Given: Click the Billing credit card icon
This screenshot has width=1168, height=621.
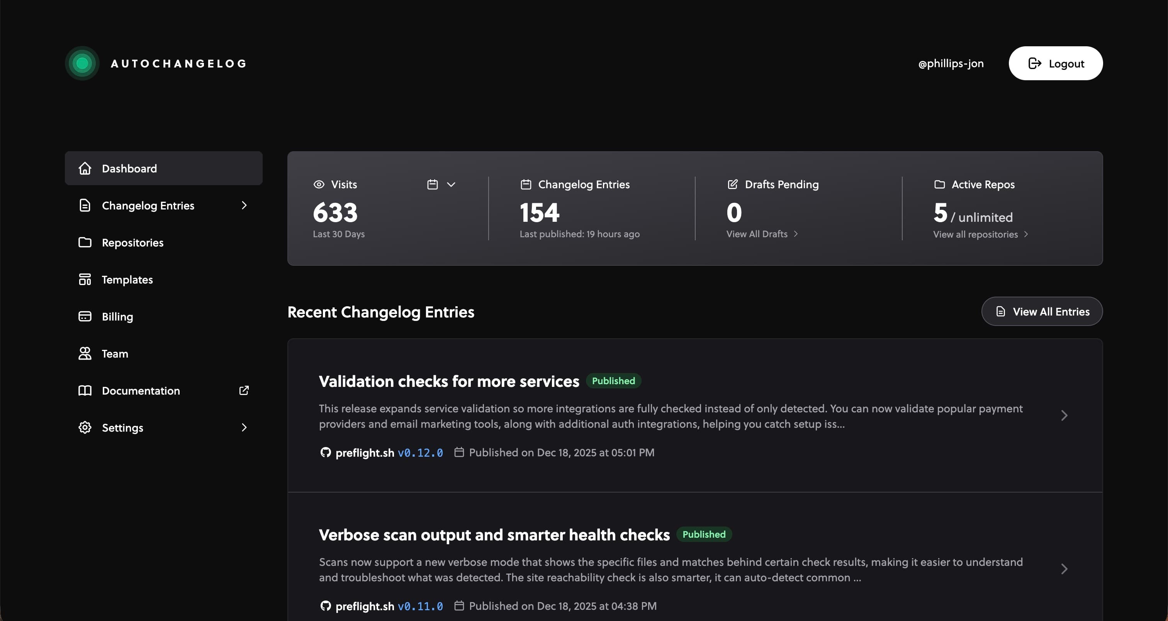Looking at the screenshot, I should (x=85, y=316).
